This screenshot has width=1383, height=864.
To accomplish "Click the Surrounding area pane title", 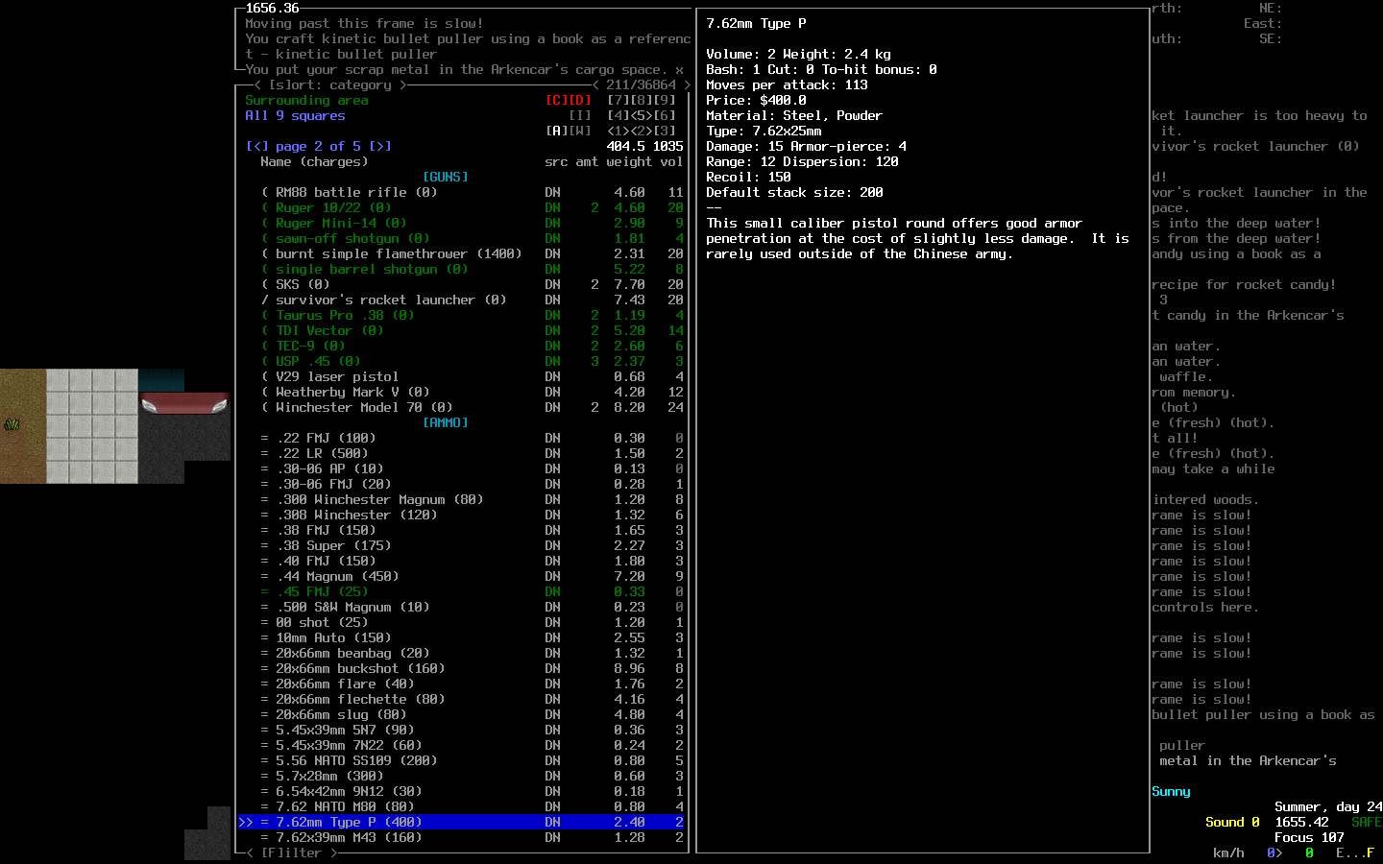I will coord(307,100).
